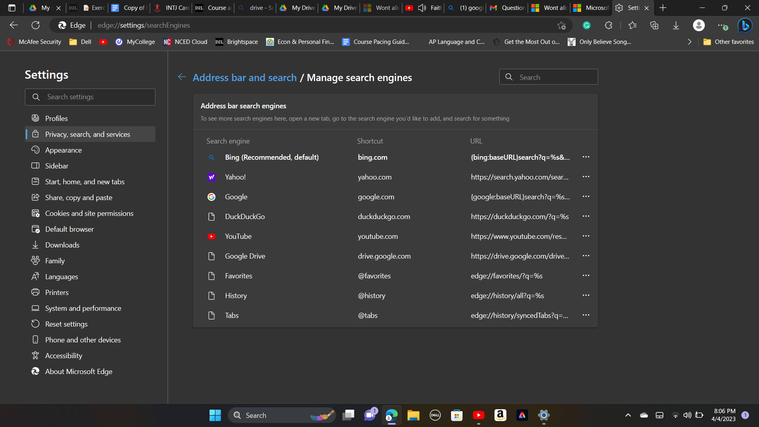Screen dimensions: 759x427
Task: Click the profile avatar icon
Action: tap(699, 25)
